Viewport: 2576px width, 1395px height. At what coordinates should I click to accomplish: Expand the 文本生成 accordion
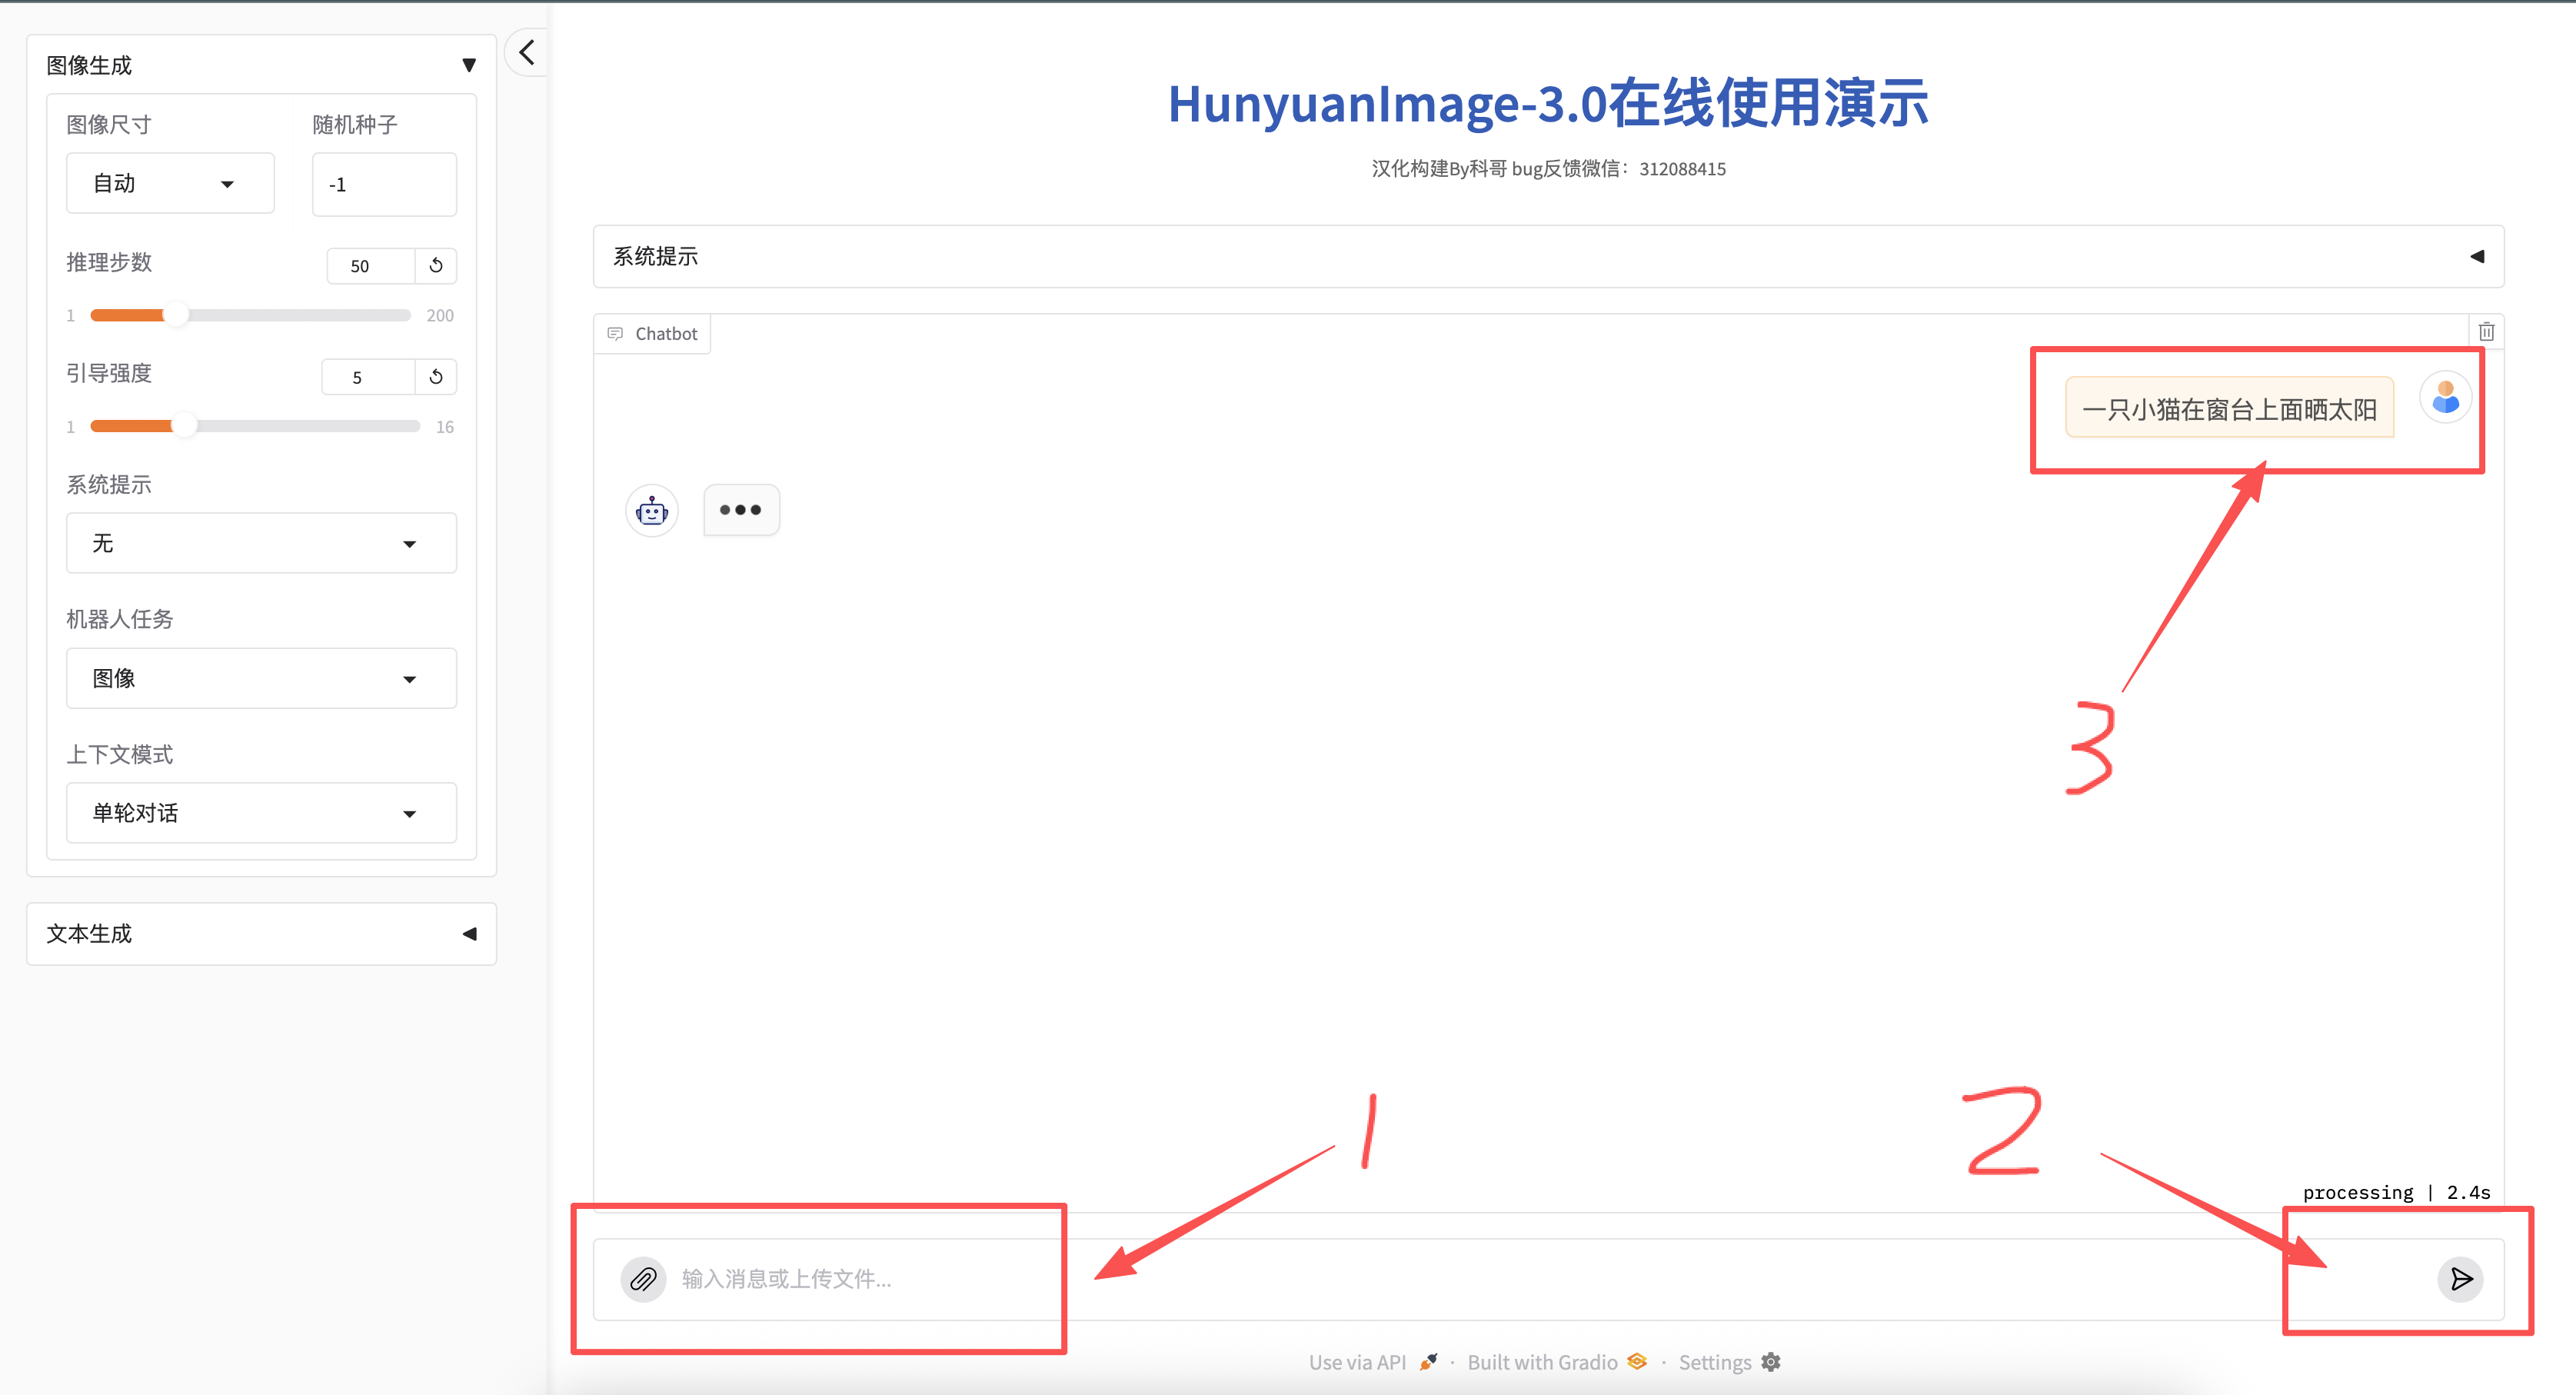point(261,934)
